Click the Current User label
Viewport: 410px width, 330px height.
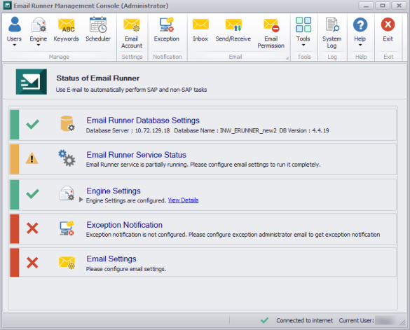[357, 320]
